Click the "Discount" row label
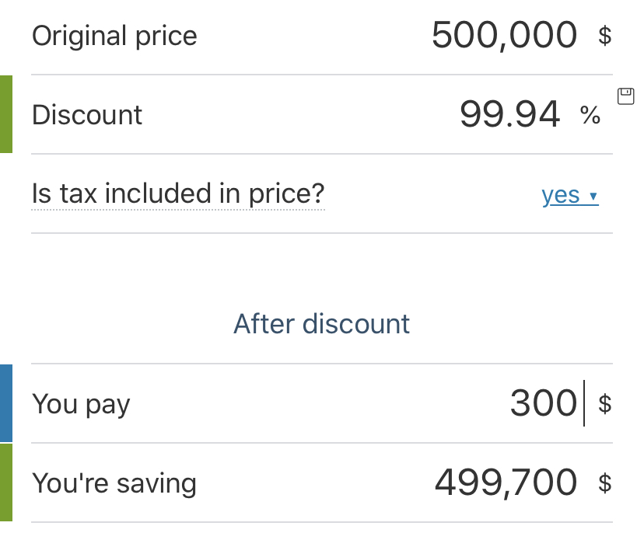Image resolution: width=644 pixels, height=533 pixels. coord(87,116)
